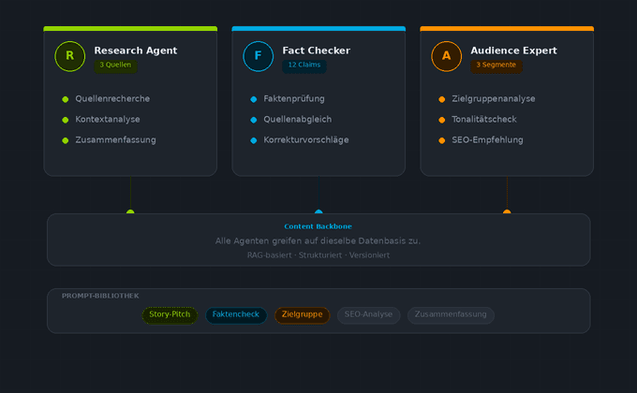Viewport: 637px width, 393px height.
Task: Click the green bullet beside Zusammenfassung item
Action: pos(65,140)
